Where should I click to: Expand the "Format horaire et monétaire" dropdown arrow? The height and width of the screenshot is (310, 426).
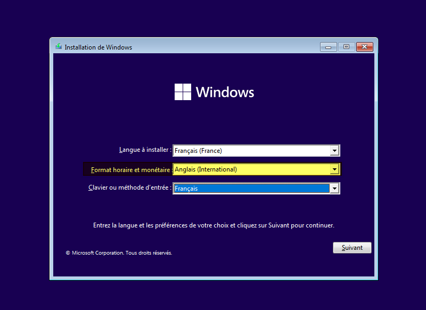335,169
